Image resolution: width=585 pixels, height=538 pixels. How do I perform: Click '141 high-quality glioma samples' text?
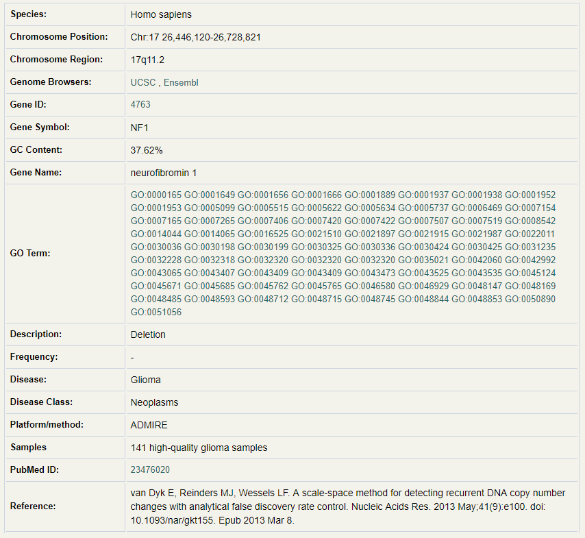coord(199,448)
